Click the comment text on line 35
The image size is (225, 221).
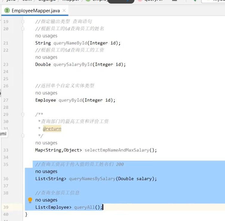(x=79, y=164)
